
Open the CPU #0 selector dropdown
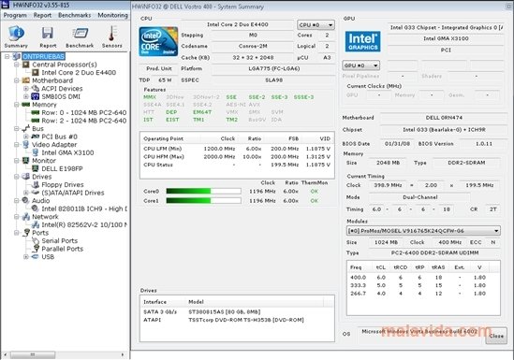316,25
